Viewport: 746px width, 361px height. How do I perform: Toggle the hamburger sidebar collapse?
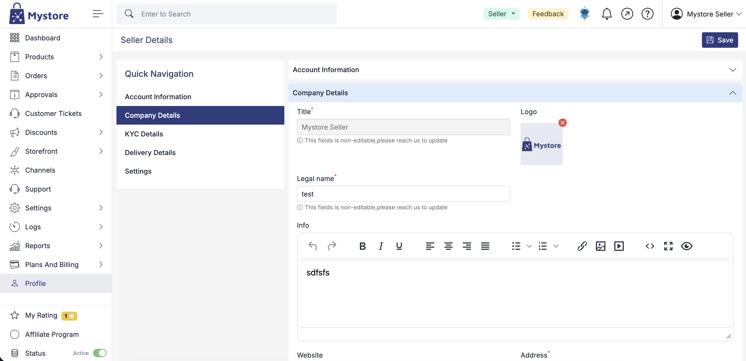pos(98,14)
